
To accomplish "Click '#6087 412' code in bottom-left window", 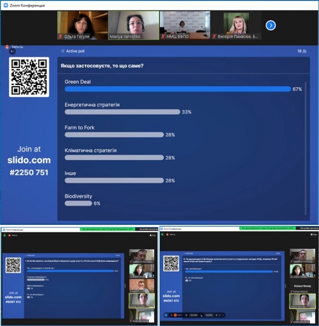I will point(13,302).
